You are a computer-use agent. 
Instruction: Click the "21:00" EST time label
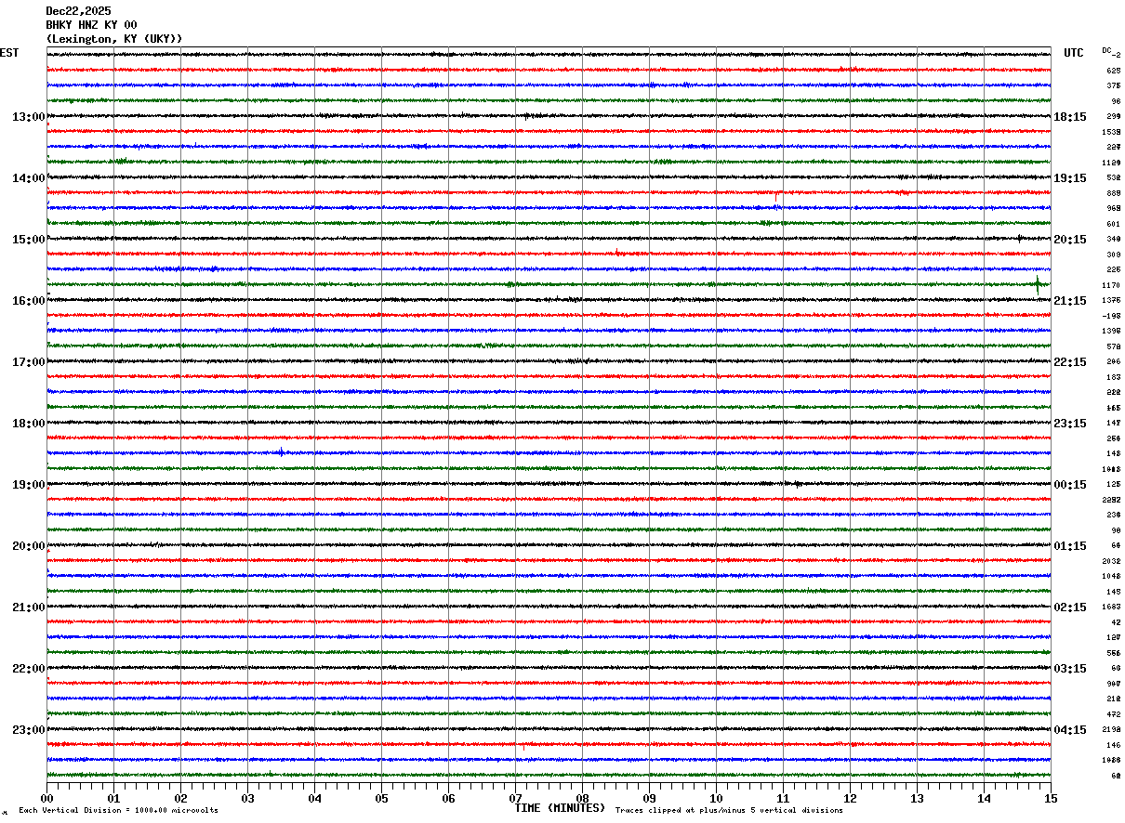[28, 607]
